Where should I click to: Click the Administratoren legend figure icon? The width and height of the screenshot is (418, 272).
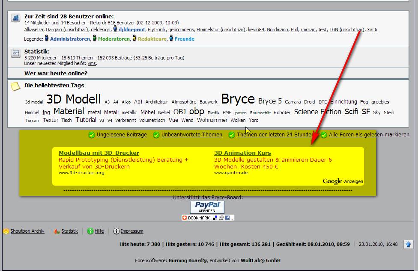(x=47, y=38)
